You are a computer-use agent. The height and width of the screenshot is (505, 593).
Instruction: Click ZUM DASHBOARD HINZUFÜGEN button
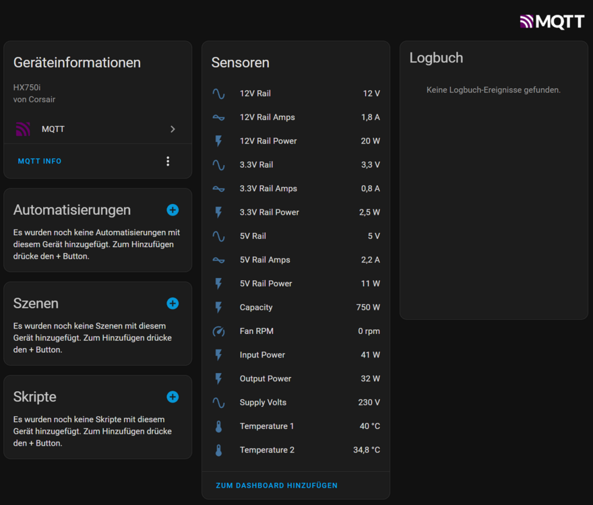coord(277,485)
